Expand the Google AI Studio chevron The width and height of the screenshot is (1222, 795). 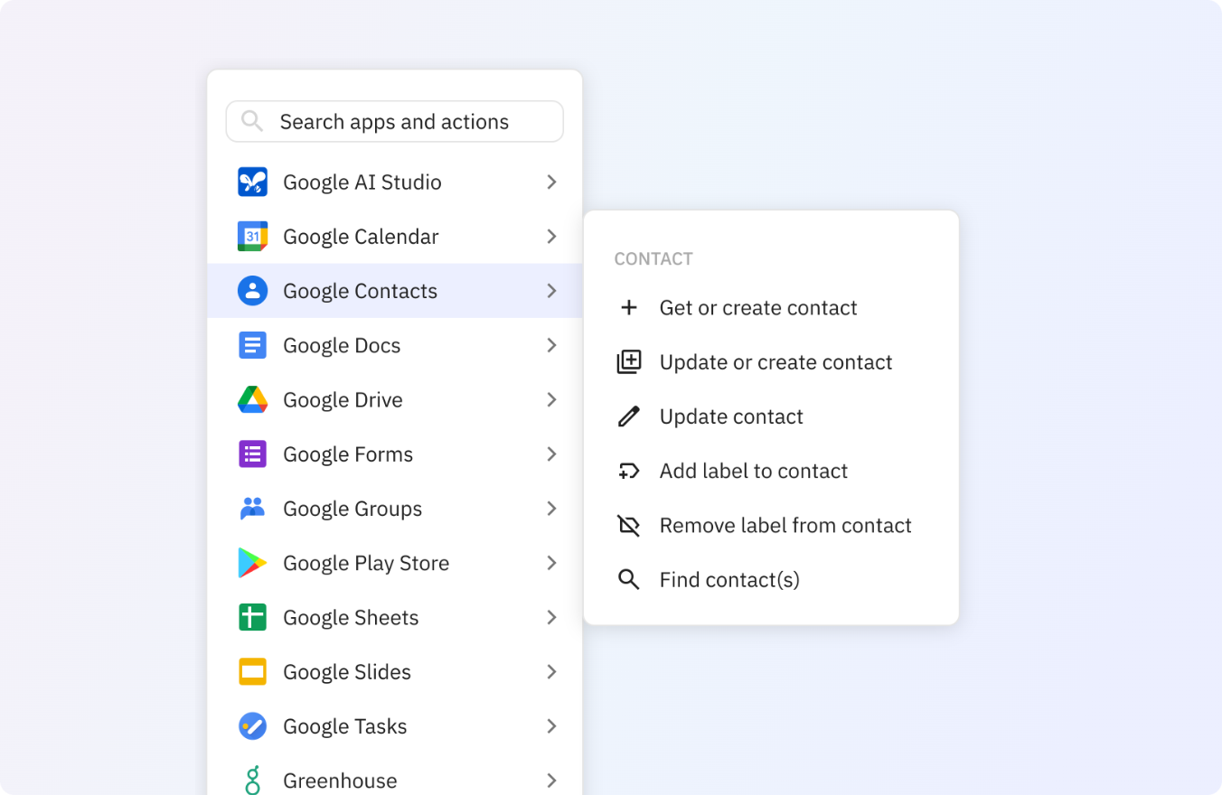[551, 182]
